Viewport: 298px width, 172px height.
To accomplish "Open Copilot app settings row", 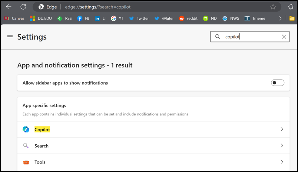I will (x=153, y=129).
